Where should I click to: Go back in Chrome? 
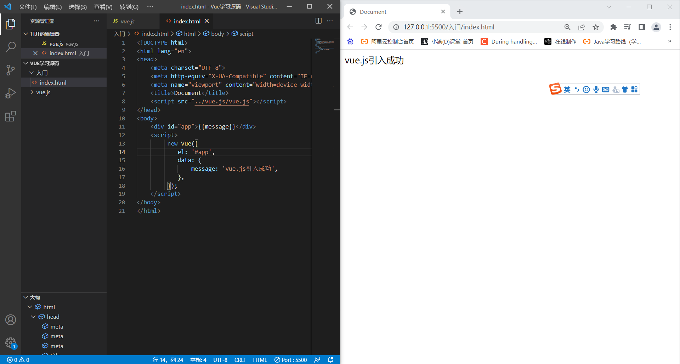point(350,27)
